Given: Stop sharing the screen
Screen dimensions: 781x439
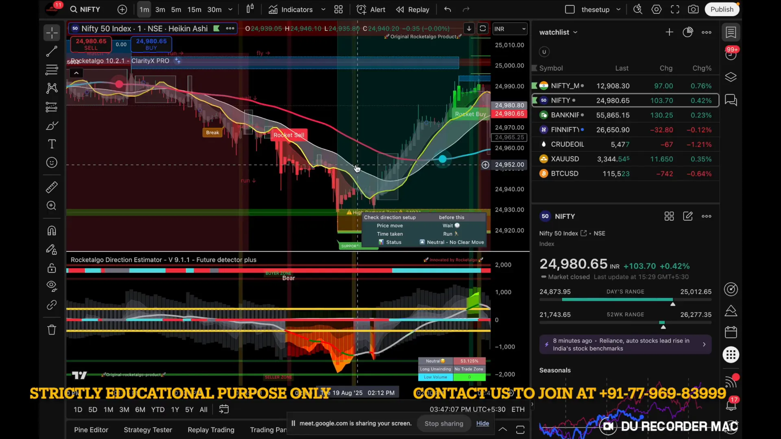Looking at the screenshot, I should [444, 424].
